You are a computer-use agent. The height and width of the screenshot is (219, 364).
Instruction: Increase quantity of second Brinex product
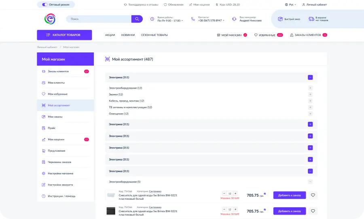(235, 209)
